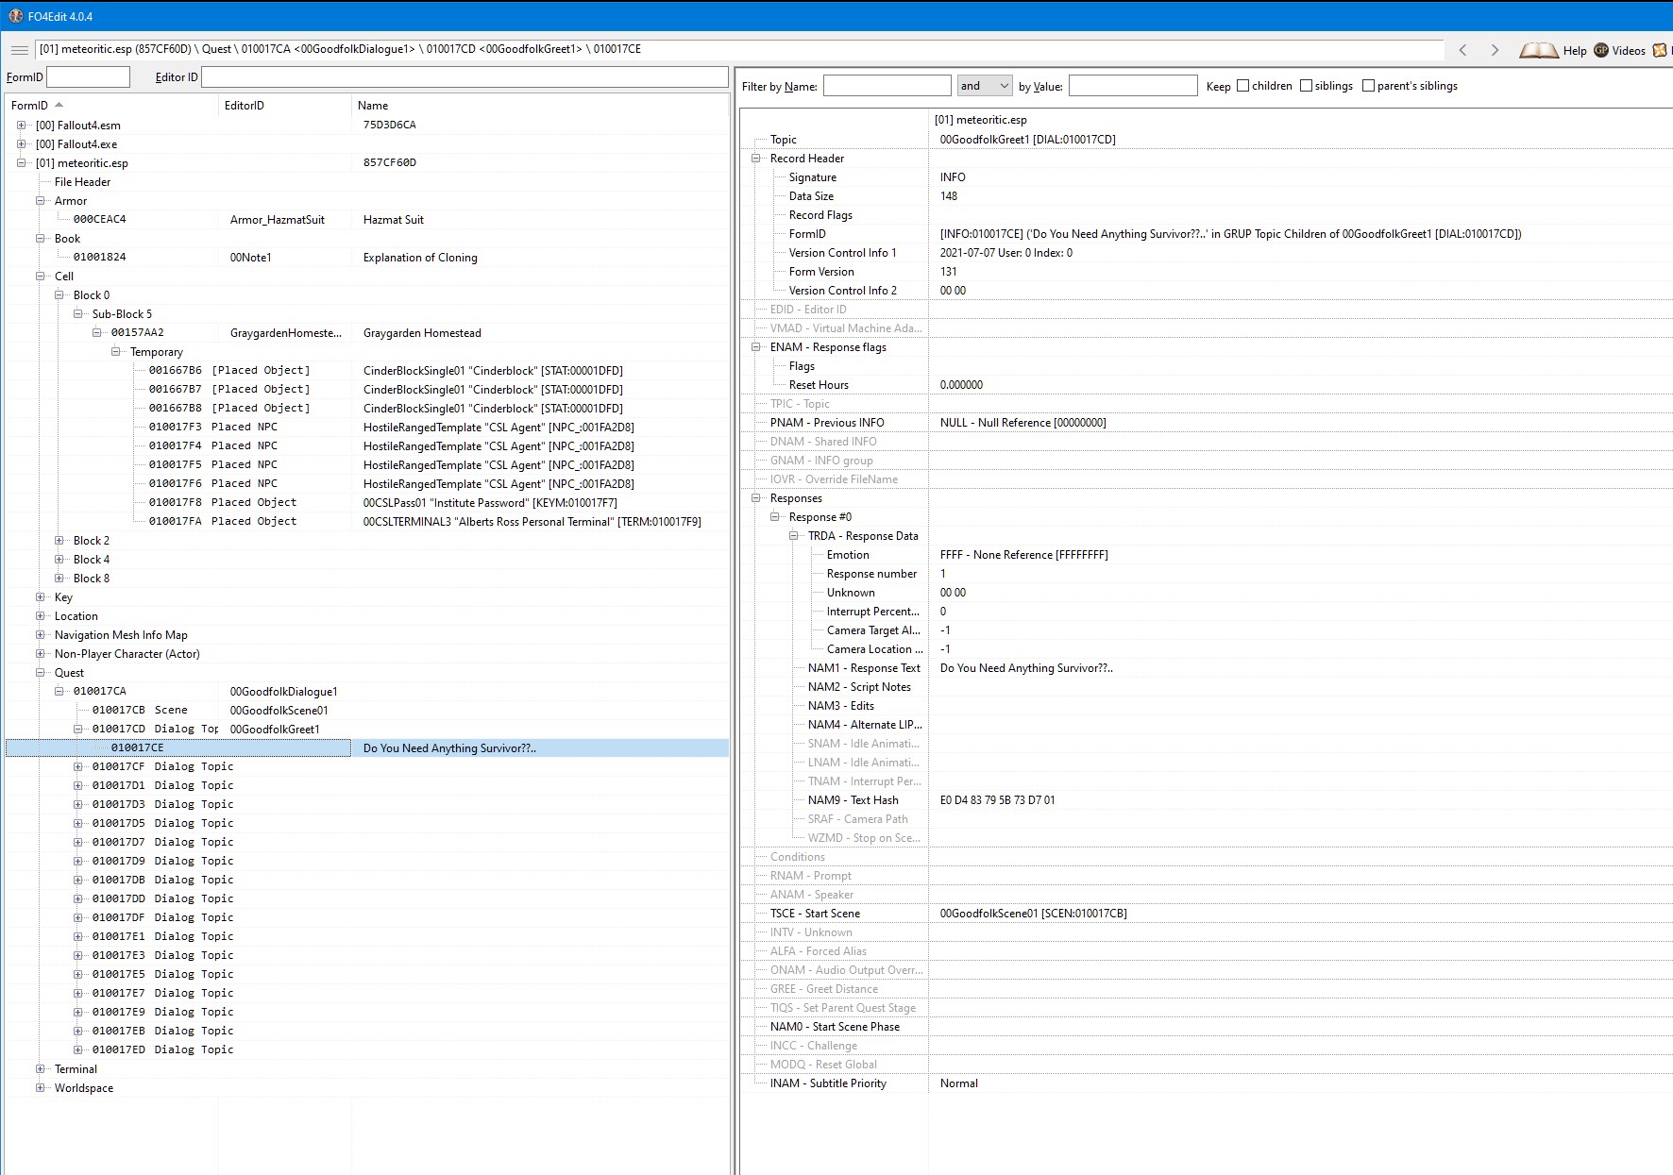Screen dimensions: 1673x1175
Task: Select the 010017CB Scene row
Action: 367,710
